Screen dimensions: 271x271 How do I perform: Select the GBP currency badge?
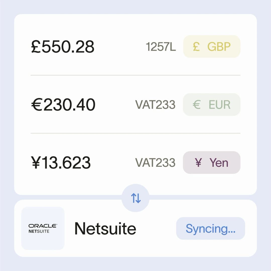coord(212,46)
